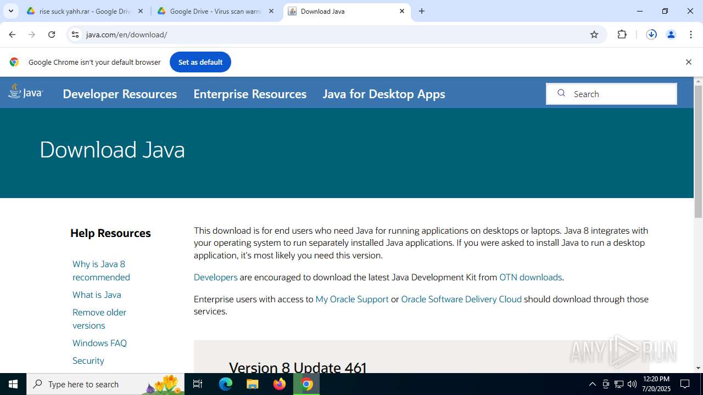Launch Firefox from the taskbar
This screenshot has height=395, width=703.
click(280, 384)
